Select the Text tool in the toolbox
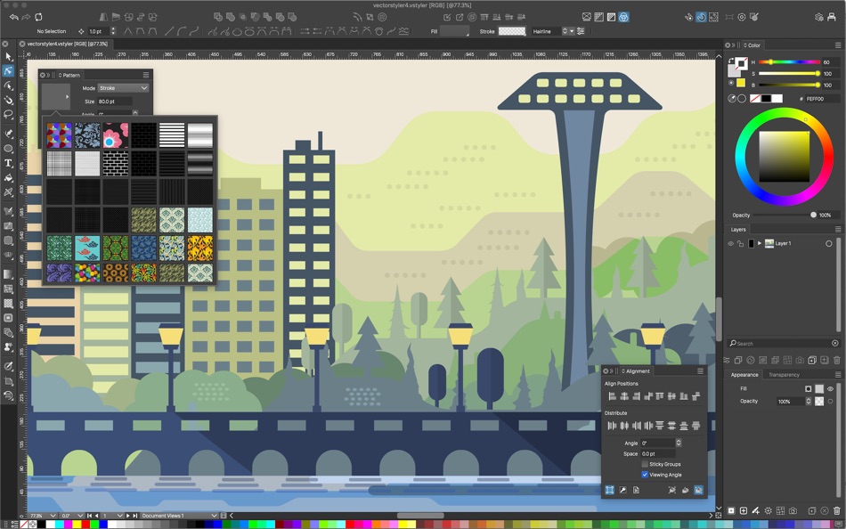This screenshot has width=846, height=529. coord(9,163)
